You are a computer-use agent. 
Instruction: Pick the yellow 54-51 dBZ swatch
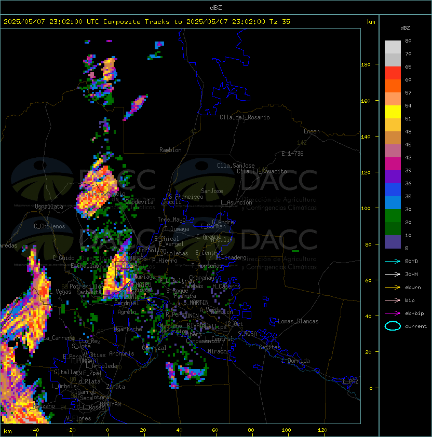393,112
